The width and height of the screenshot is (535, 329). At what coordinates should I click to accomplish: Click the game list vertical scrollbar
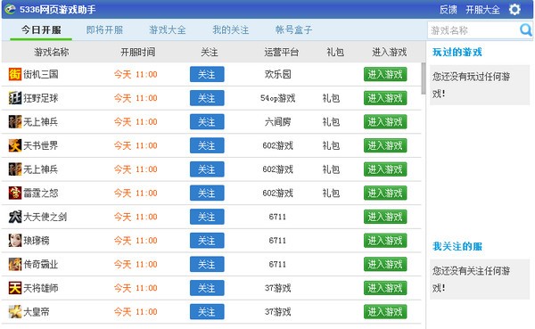pyautogui.click(x=424, y=78)
